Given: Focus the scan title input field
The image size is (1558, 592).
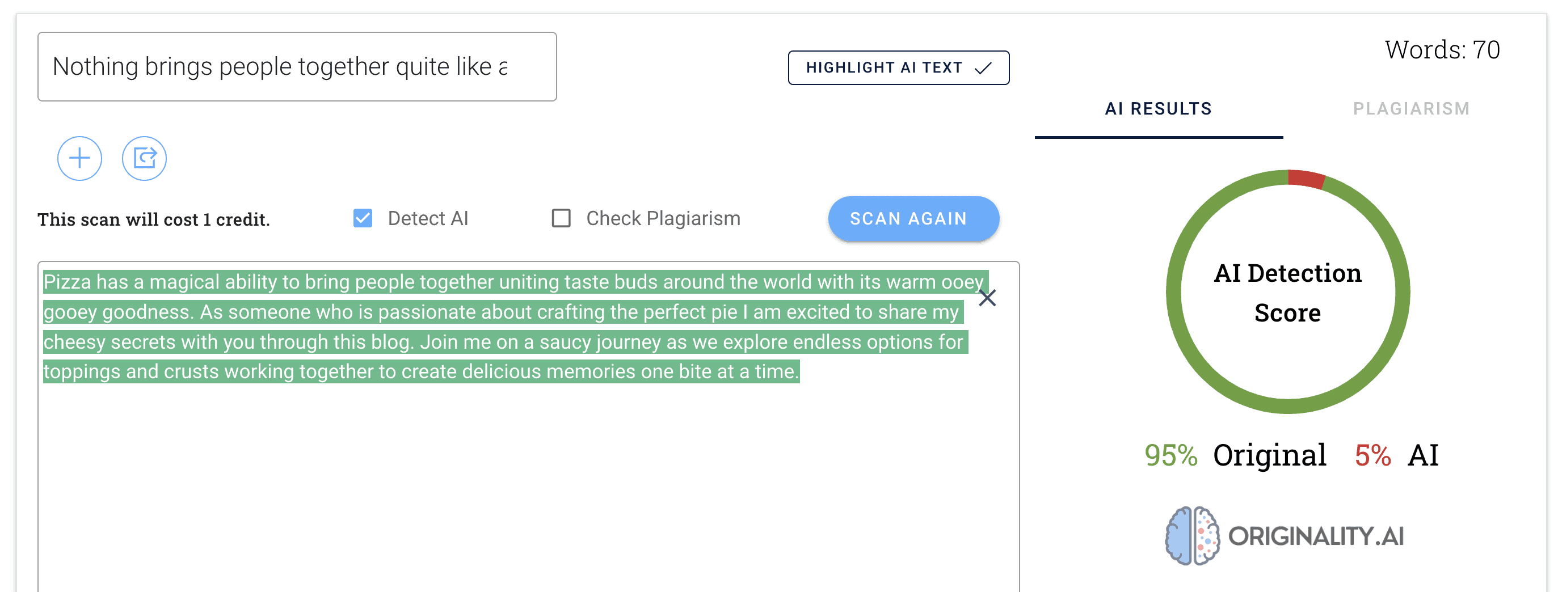Looking at the screenshot, I should tap(296, 66).
